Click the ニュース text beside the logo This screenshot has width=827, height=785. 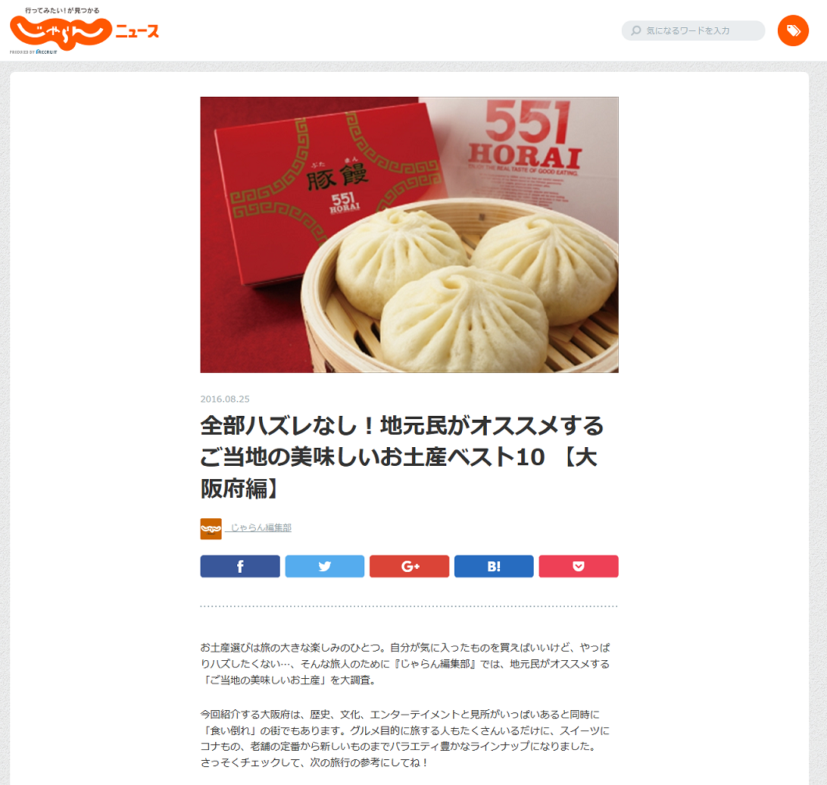coord(137,32)
